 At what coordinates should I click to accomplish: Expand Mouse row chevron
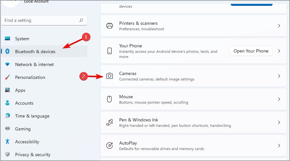279,99
